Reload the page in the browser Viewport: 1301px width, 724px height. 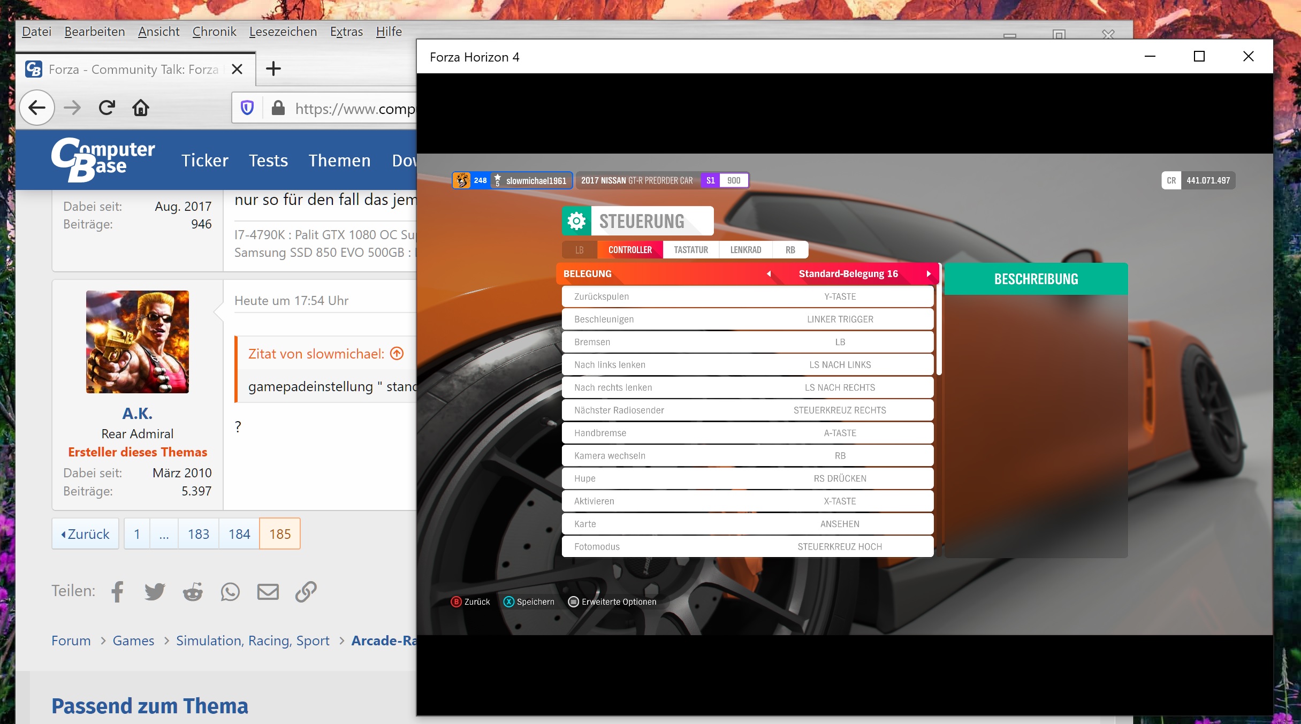click(107, 108)
